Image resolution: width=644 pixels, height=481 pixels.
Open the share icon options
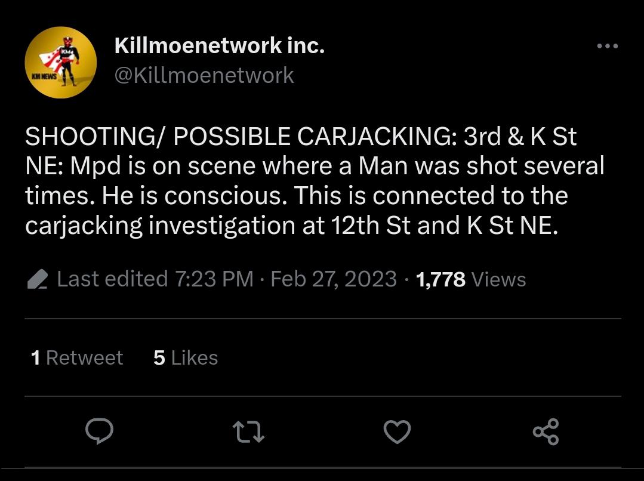546,431
